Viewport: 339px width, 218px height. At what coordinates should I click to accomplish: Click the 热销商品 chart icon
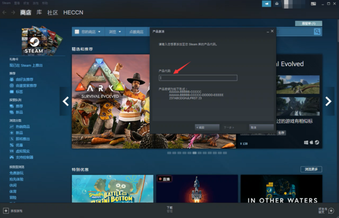pos(12,127)
